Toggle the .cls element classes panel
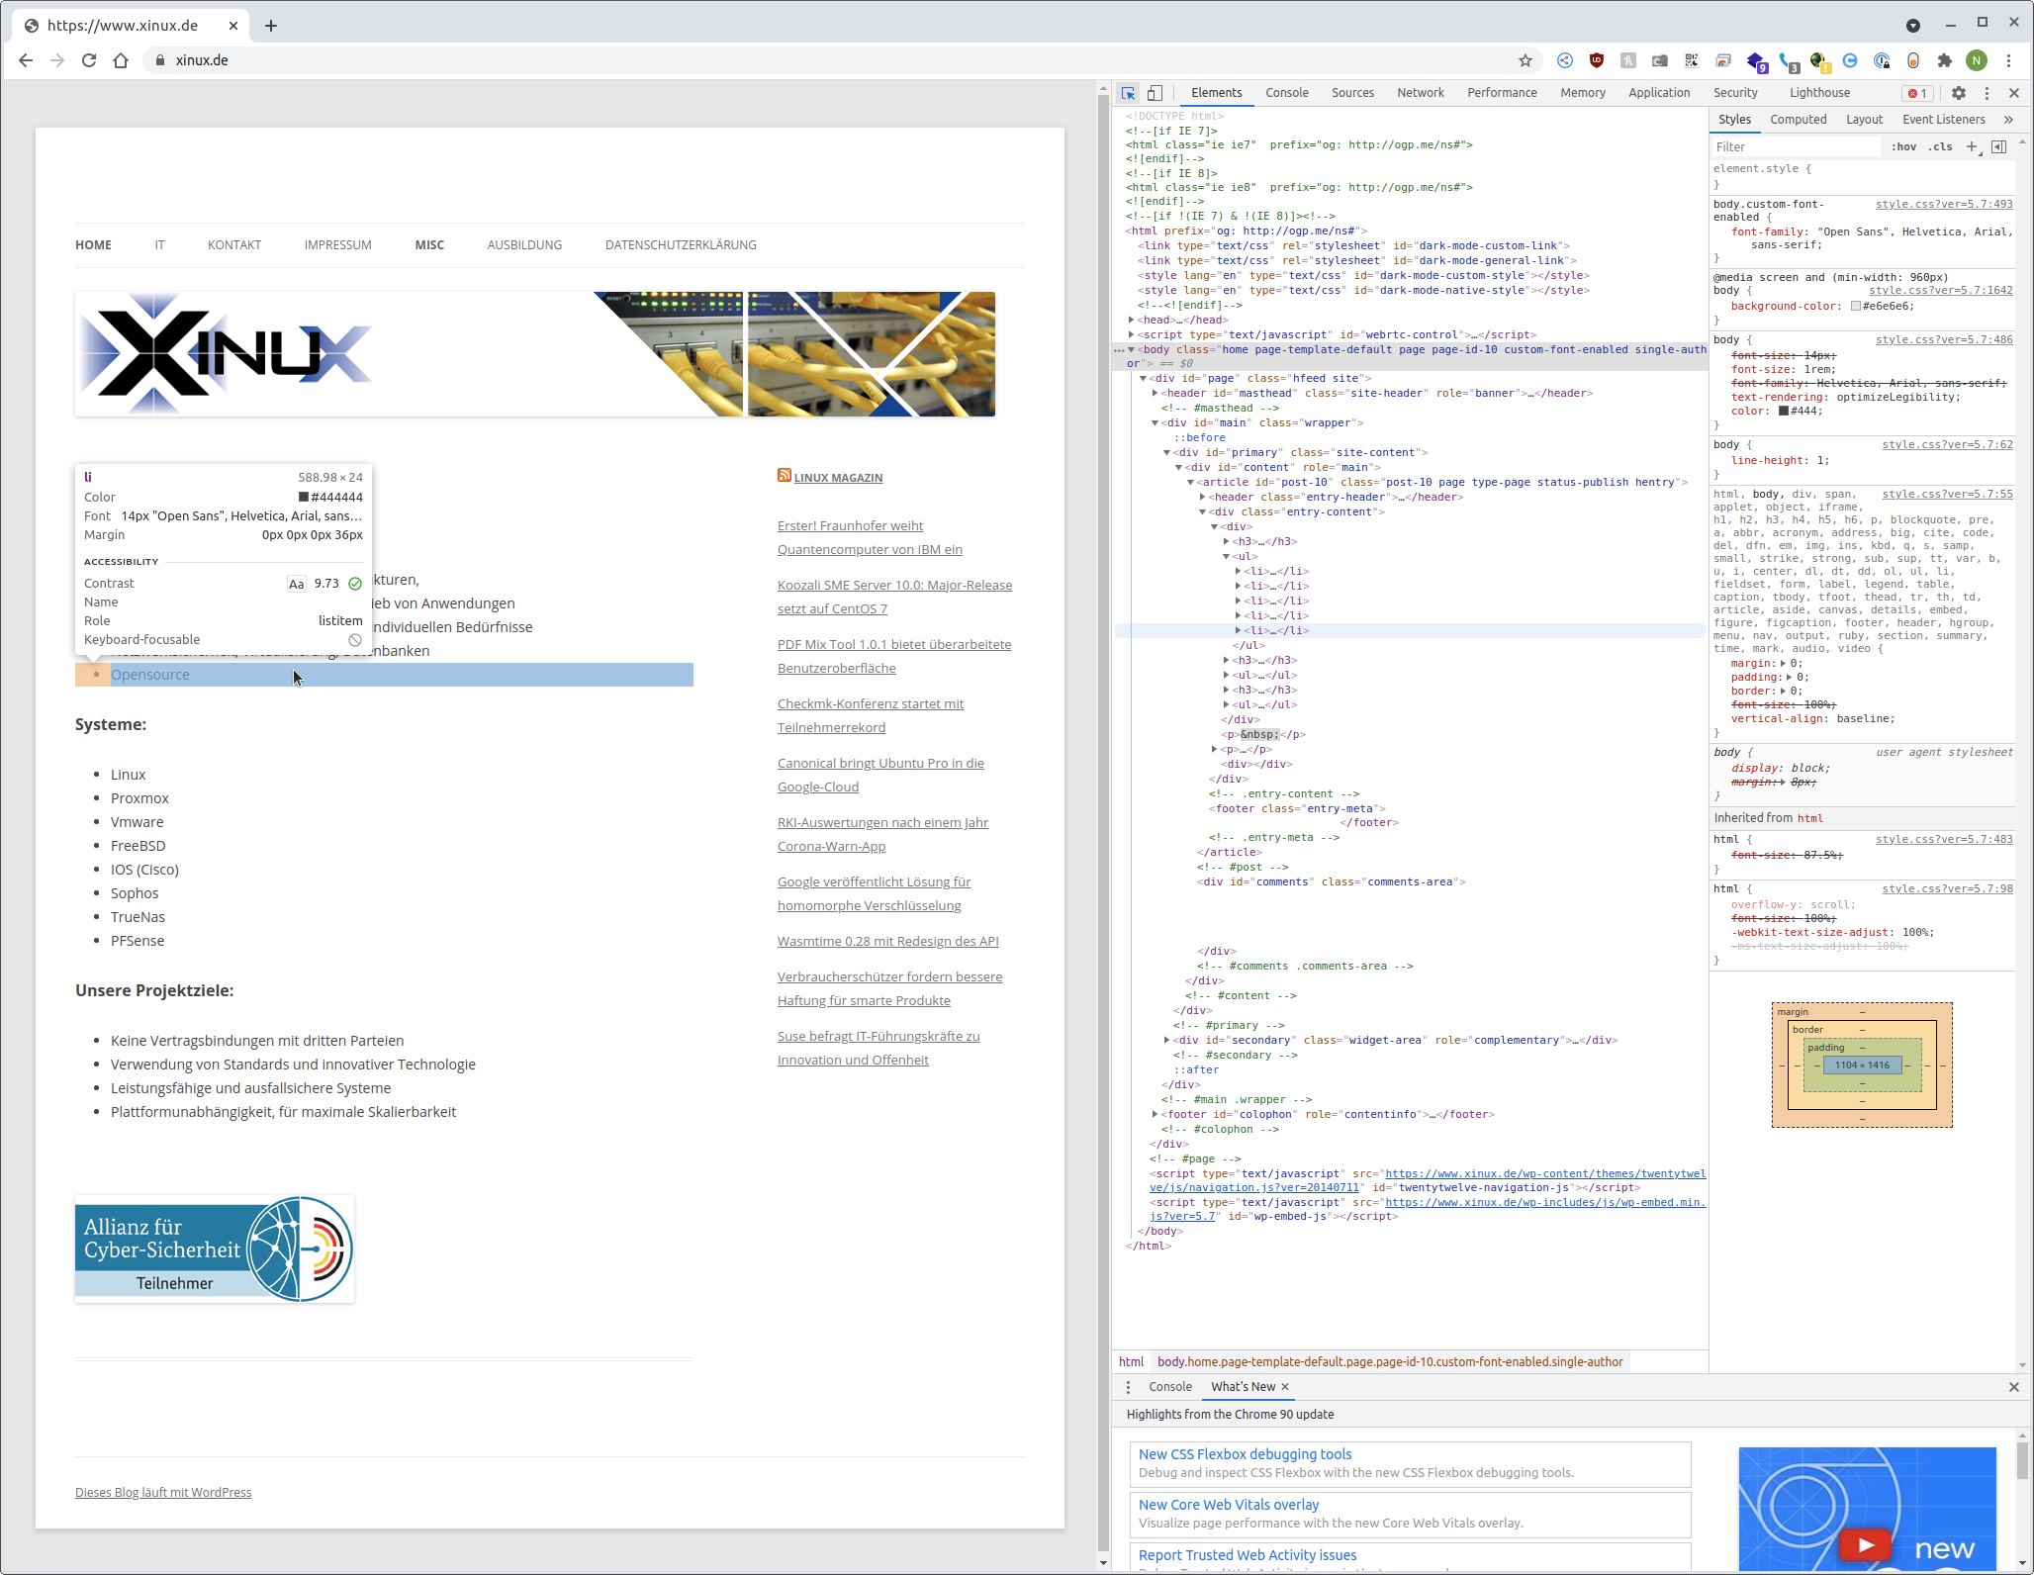This screenshot has height=1575, width=2034. tap(1940, 146)
